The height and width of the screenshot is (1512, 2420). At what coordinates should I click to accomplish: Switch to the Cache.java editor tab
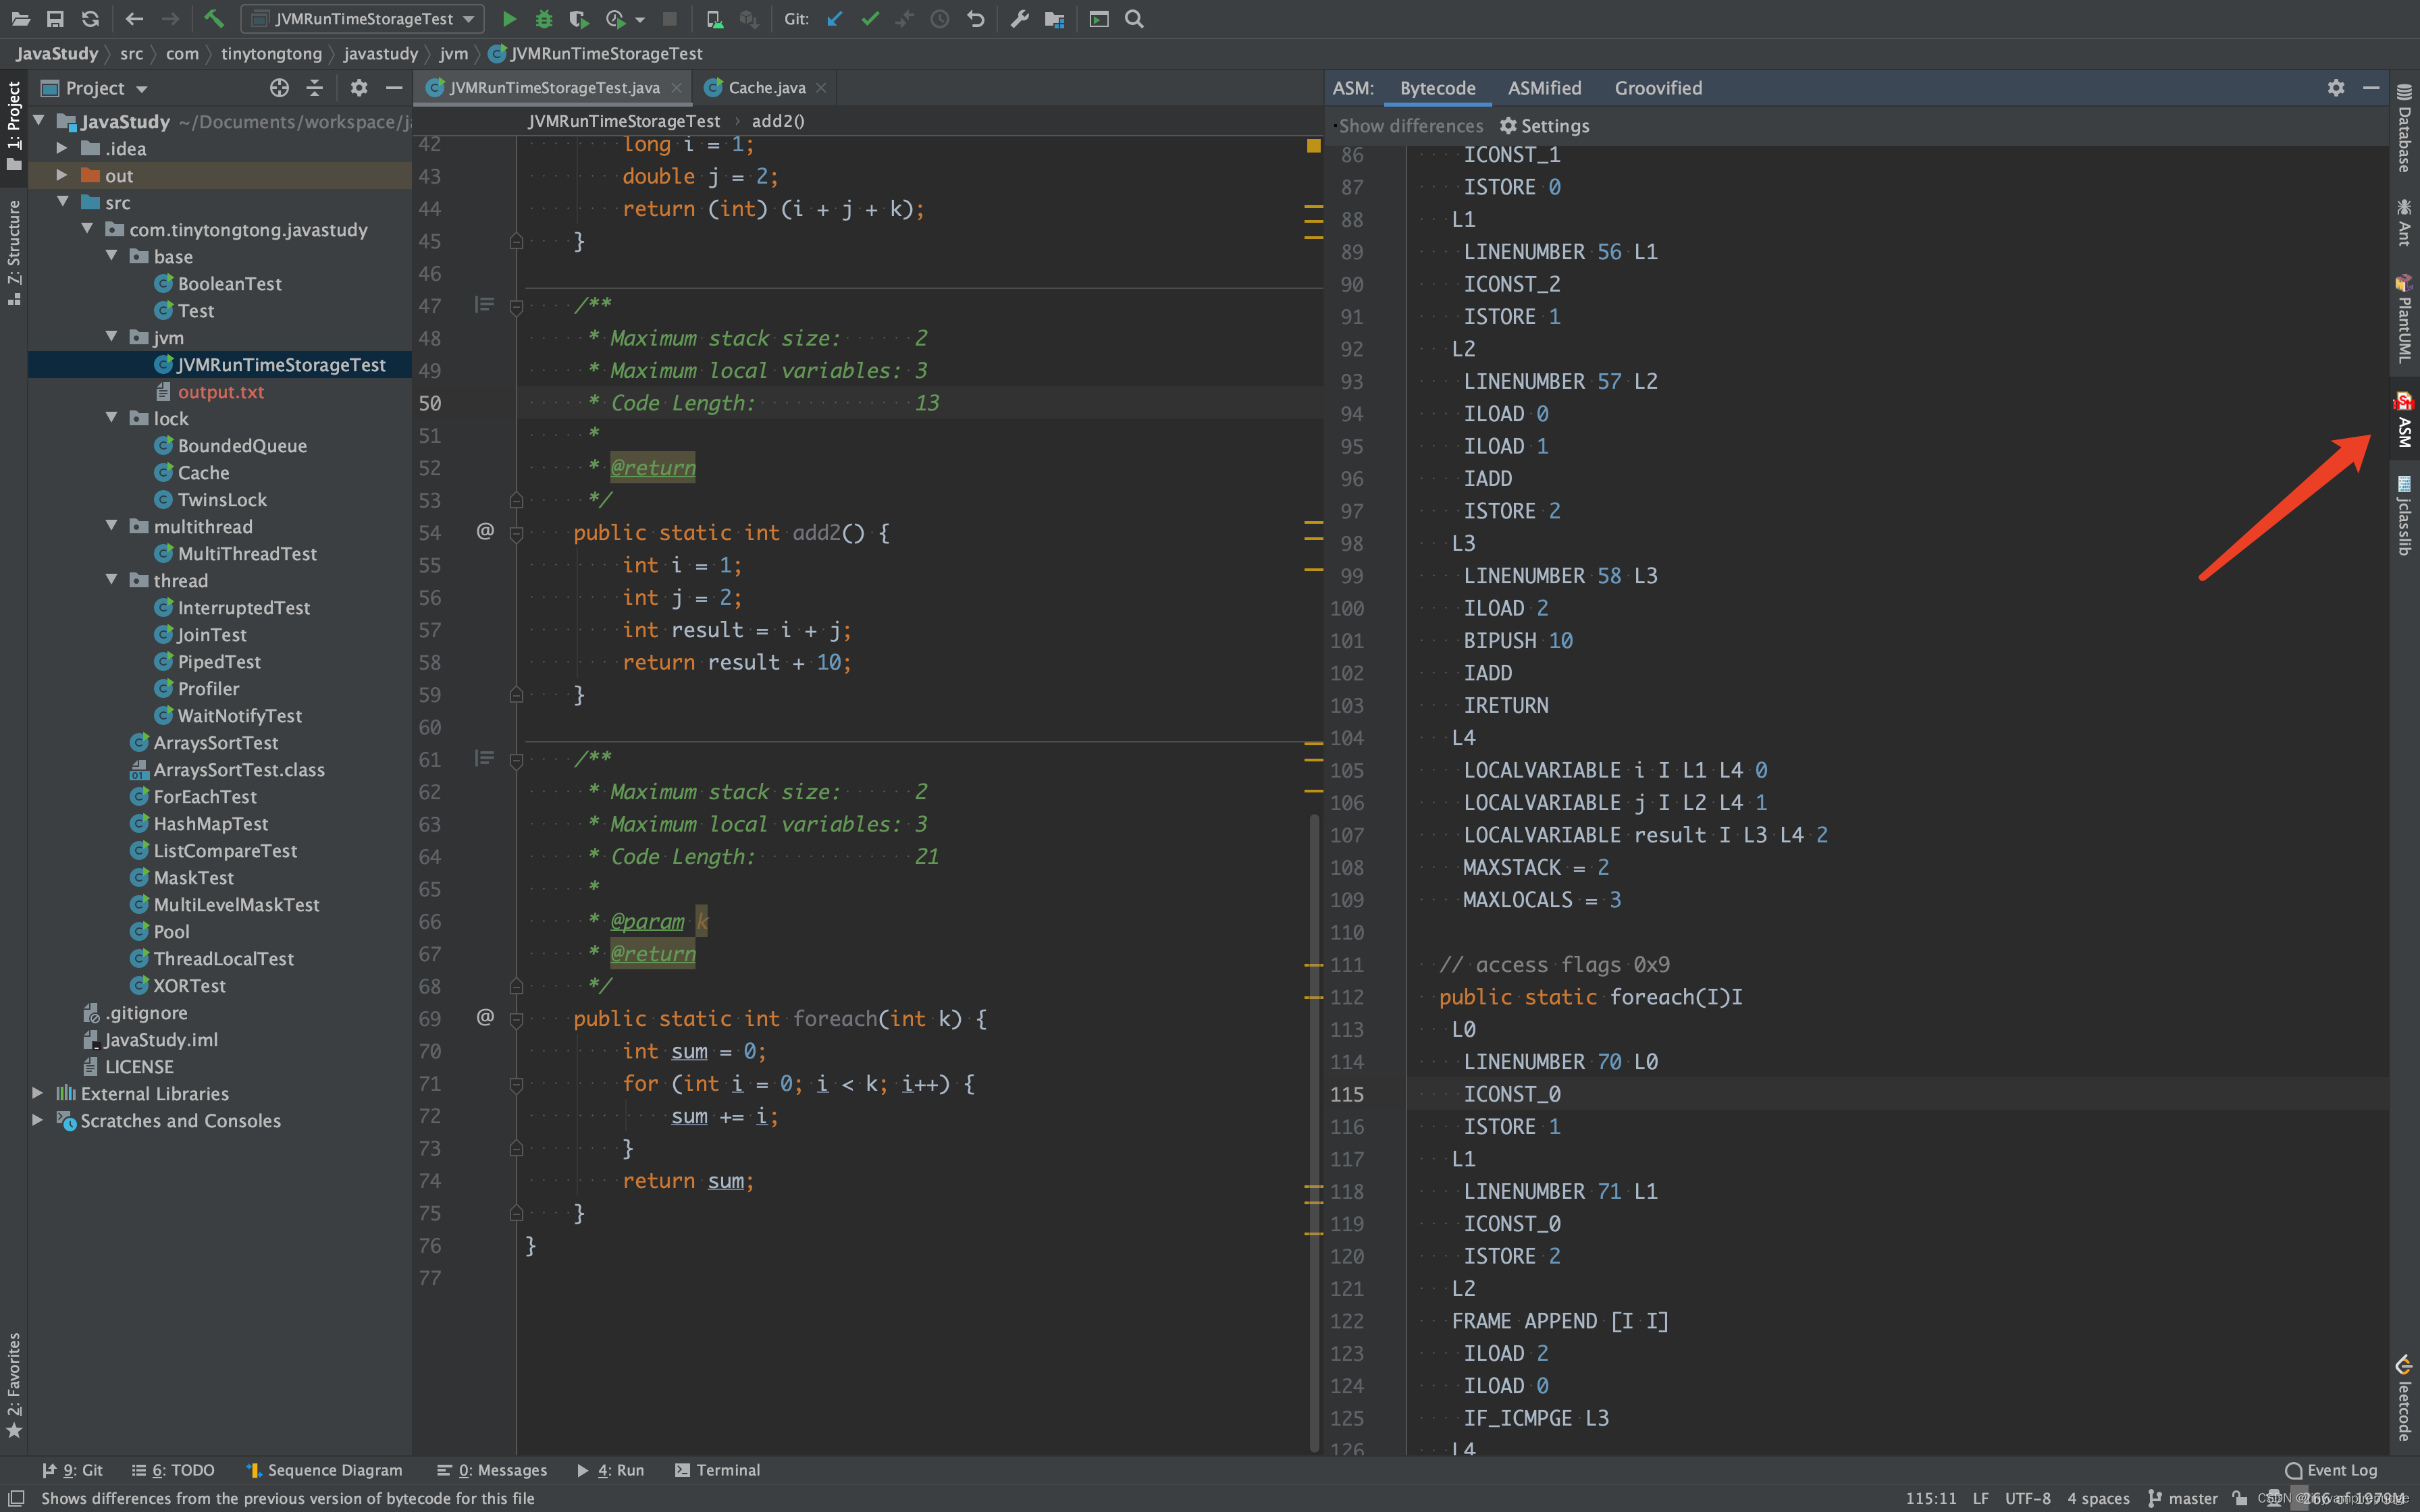766,88
